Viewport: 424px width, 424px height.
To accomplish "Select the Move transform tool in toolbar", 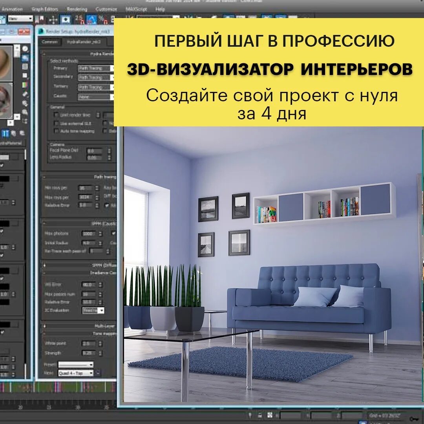I will tap(53, 19).
